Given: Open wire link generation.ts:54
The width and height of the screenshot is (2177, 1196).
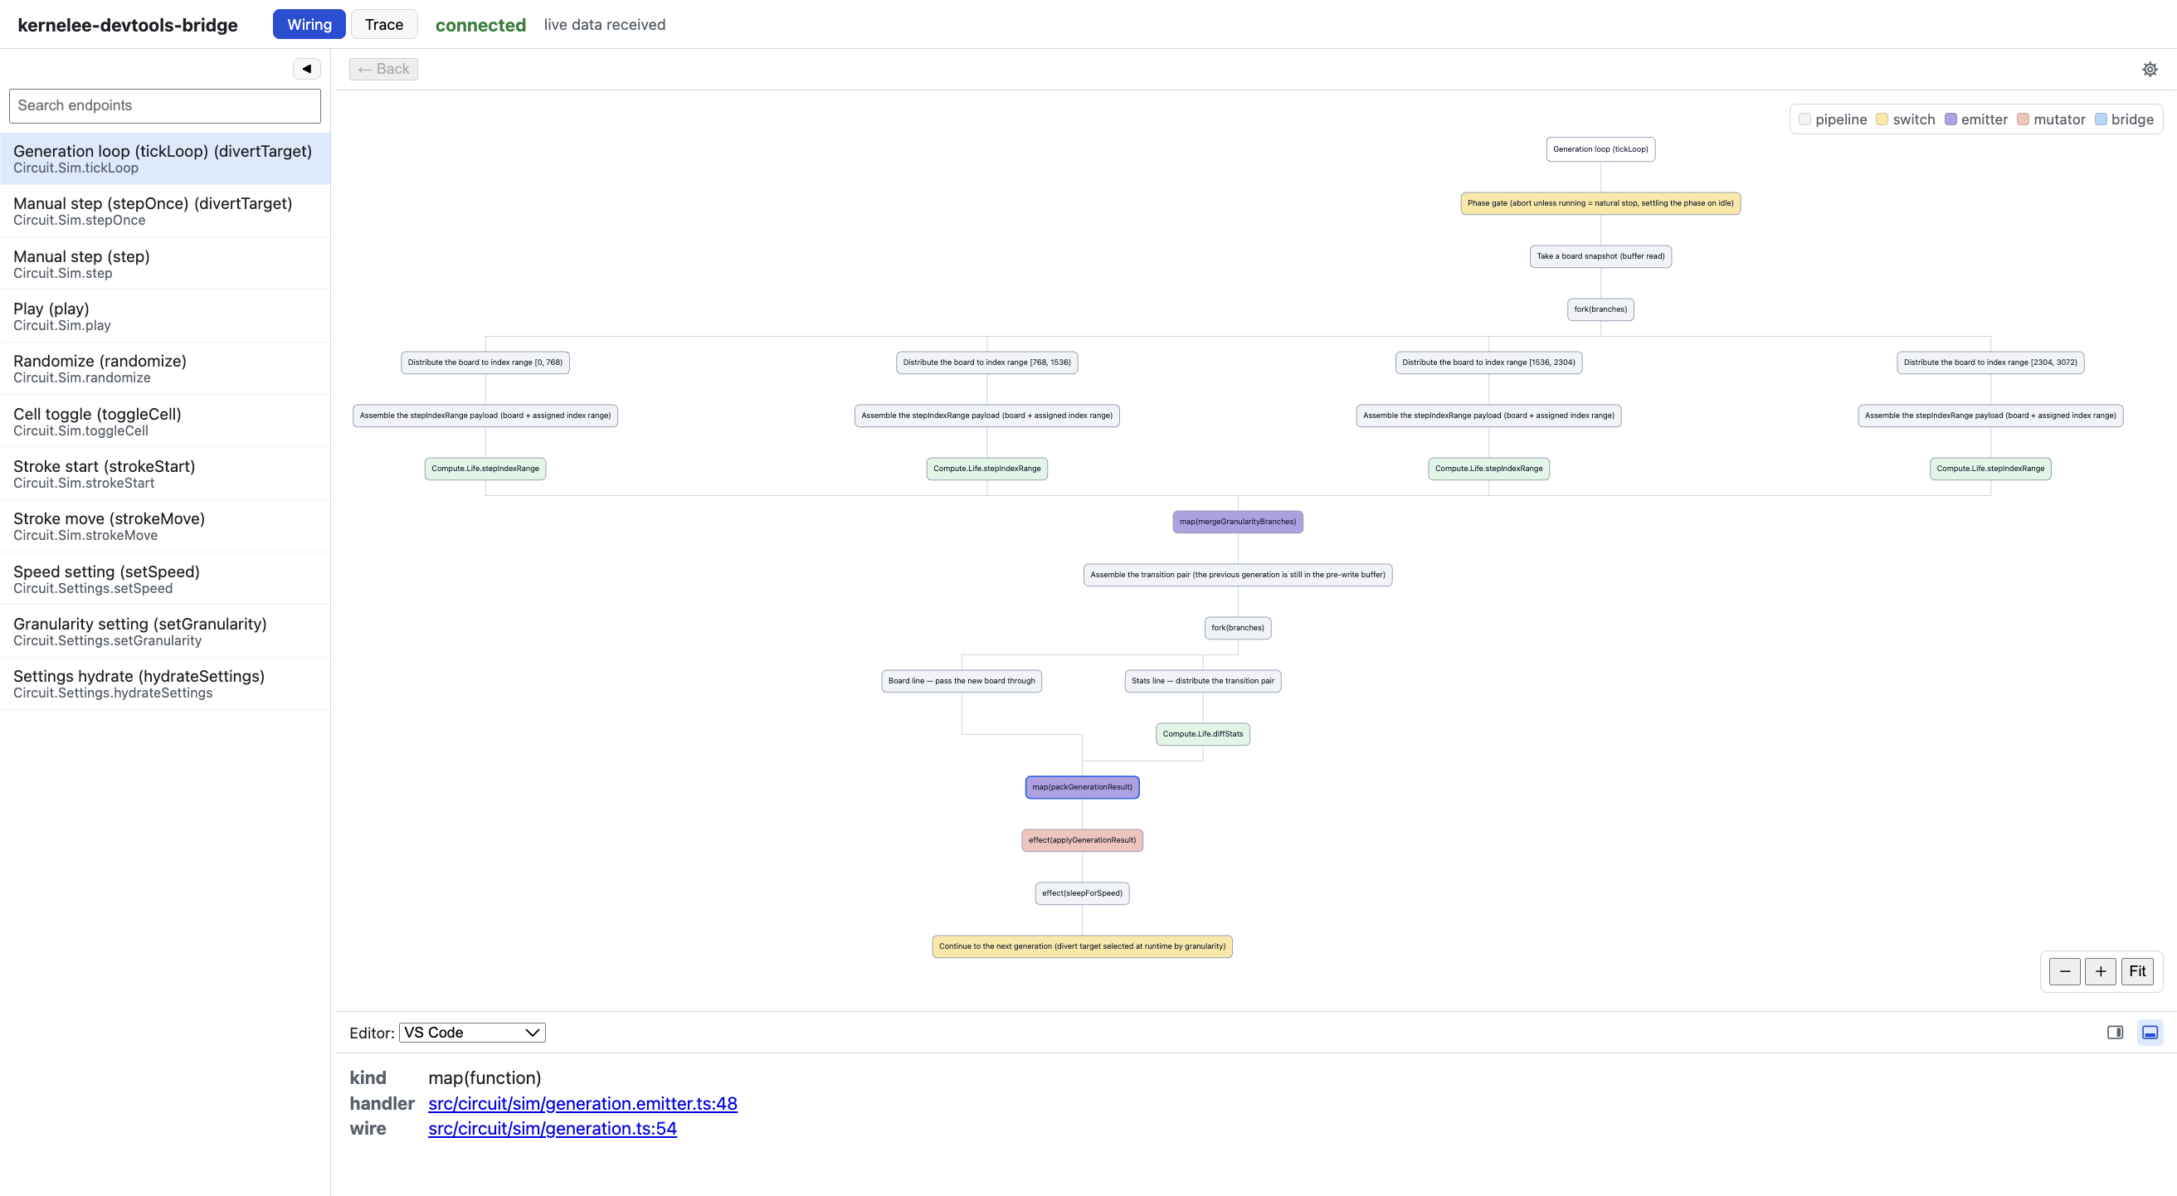Looking at the screenshot, I should pos(552,1129).
